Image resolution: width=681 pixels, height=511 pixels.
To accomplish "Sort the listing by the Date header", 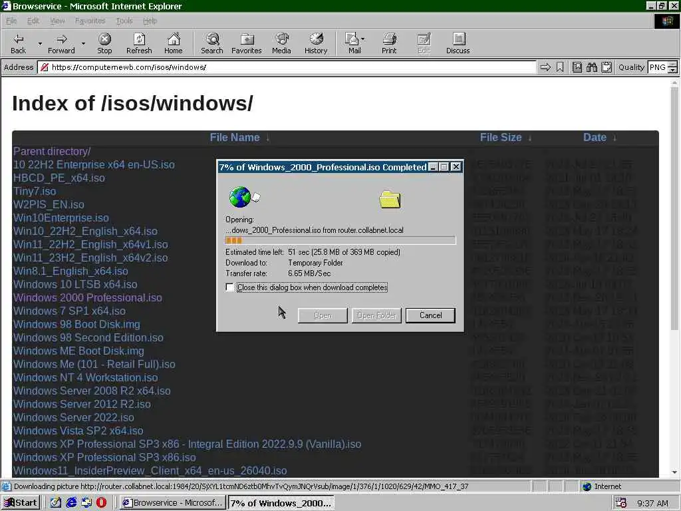I will (595, 137).
